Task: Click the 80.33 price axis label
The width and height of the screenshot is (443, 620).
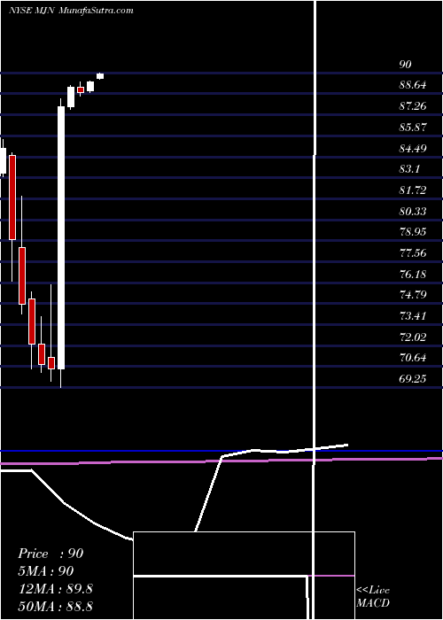Action: pos(413,212)
